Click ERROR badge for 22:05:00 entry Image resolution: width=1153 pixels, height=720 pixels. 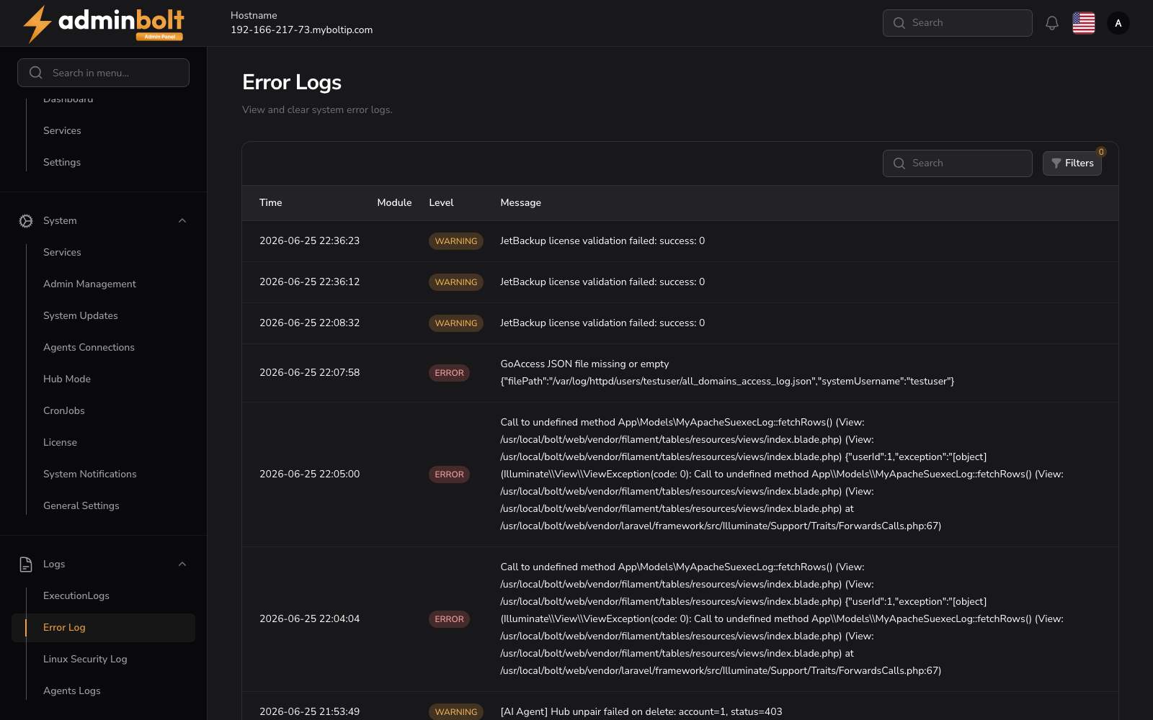[449, 474]
